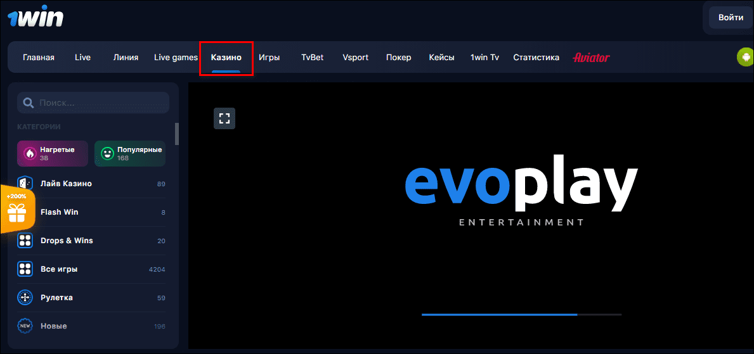
Task: Select the Нагретые category button
Action: coord(53,154)
